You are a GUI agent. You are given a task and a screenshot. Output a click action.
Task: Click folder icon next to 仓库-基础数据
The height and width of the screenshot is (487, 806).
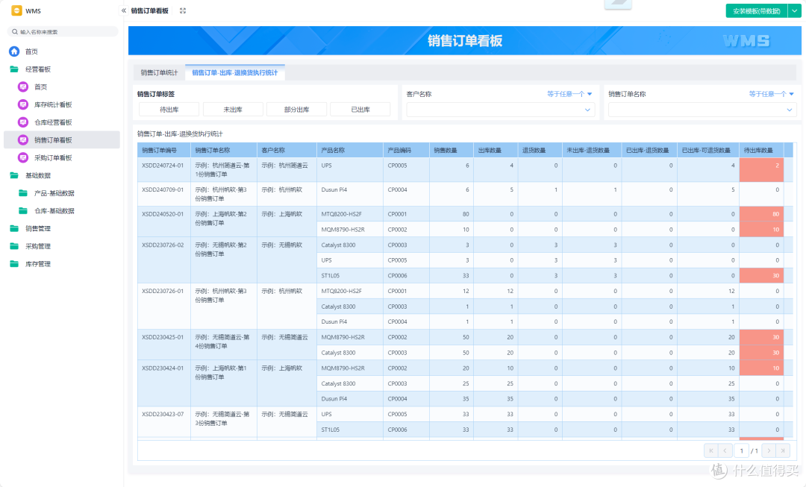(x=23, y=210)
